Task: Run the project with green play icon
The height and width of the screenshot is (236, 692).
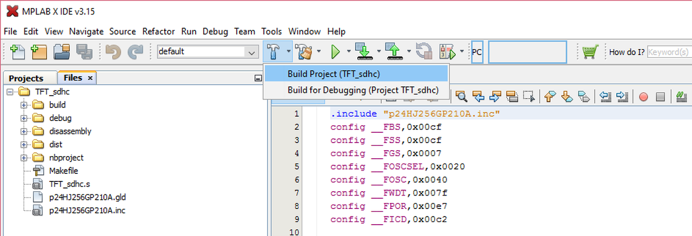Action: coord(335,52)
